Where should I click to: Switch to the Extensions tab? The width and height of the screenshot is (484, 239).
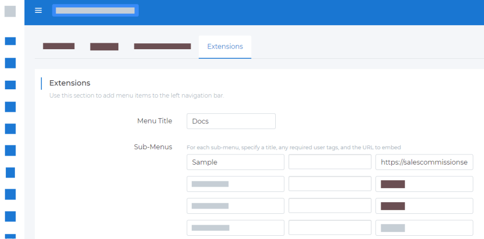pyautogui.click(x=225, y=47)
